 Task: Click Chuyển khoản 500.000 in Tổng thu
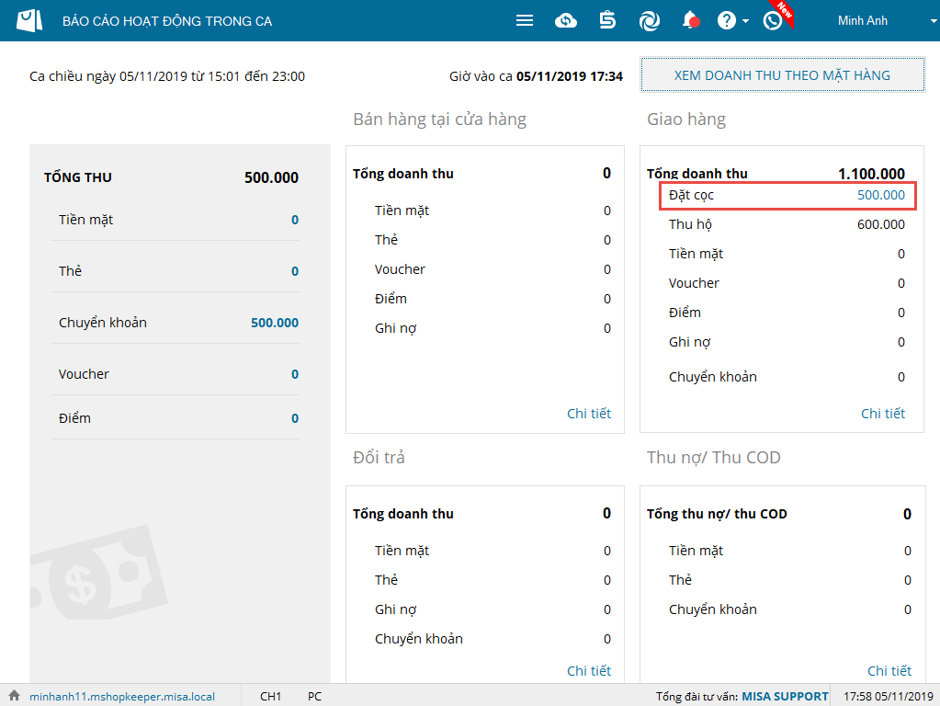[274, 323]
